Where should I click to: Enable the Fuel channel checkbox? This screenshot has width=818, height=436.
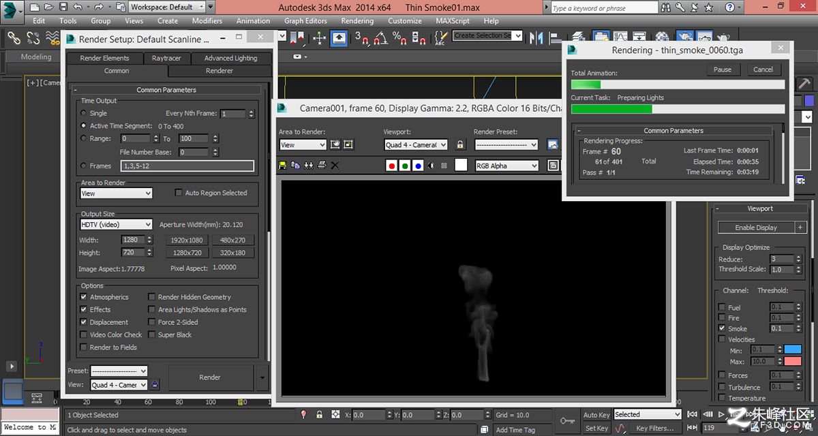coord(722,307)
